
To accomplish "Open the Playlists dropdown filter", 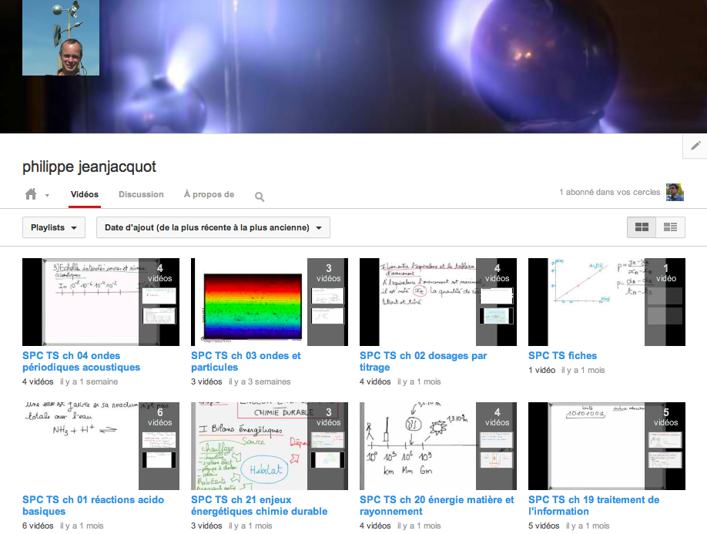I will (x=54, y=228).
